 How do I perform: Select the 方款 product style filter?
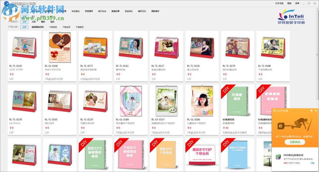pyautogui.click(x=34, y=22)
